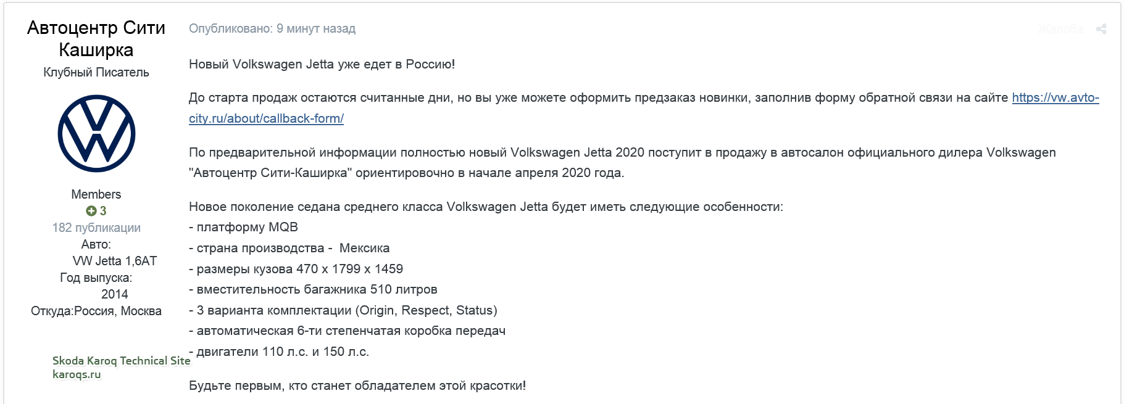Click the reputation score number 3
The width and height of the screenshot is (1124, 404).
tap(103, 211)
